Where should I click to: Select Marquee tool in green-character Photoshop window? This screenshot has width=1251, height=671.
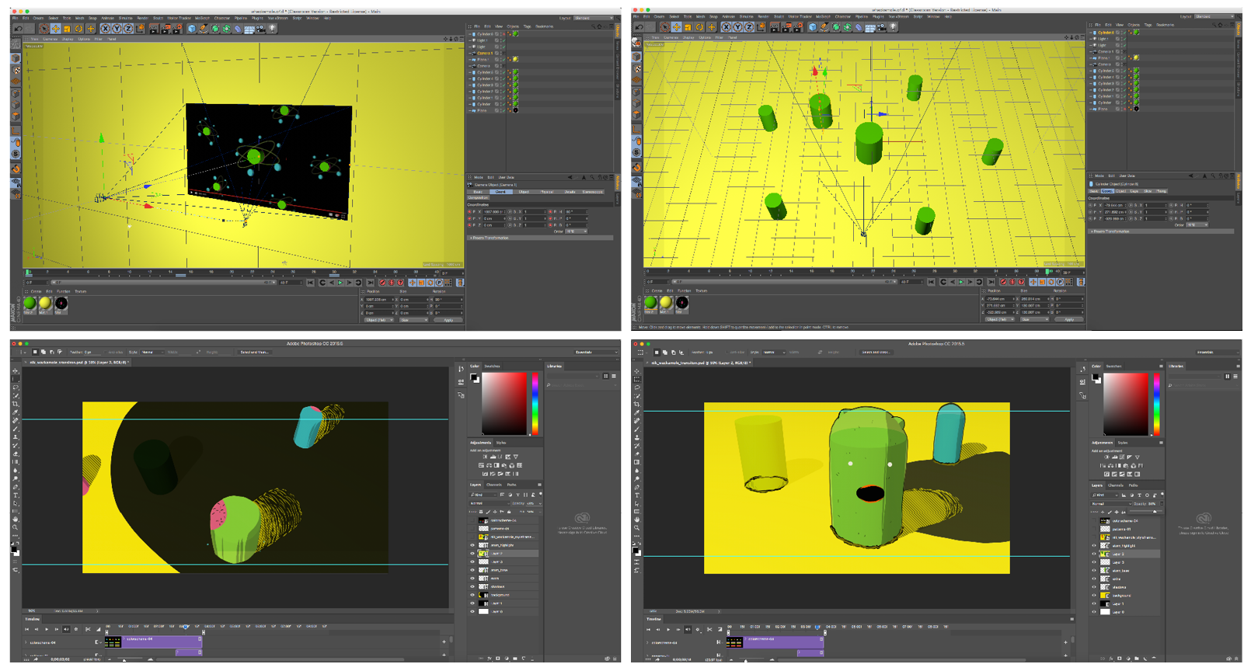pos(637,379)
